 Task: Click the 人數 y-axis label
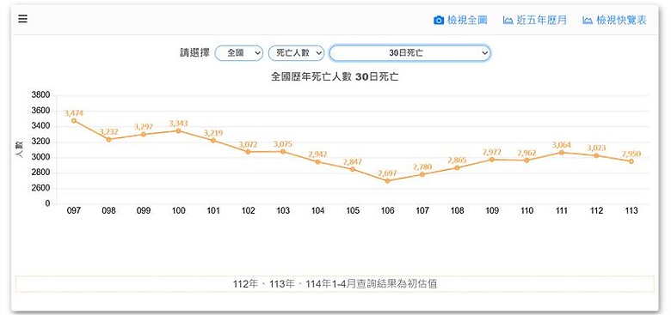pos(20,149)
